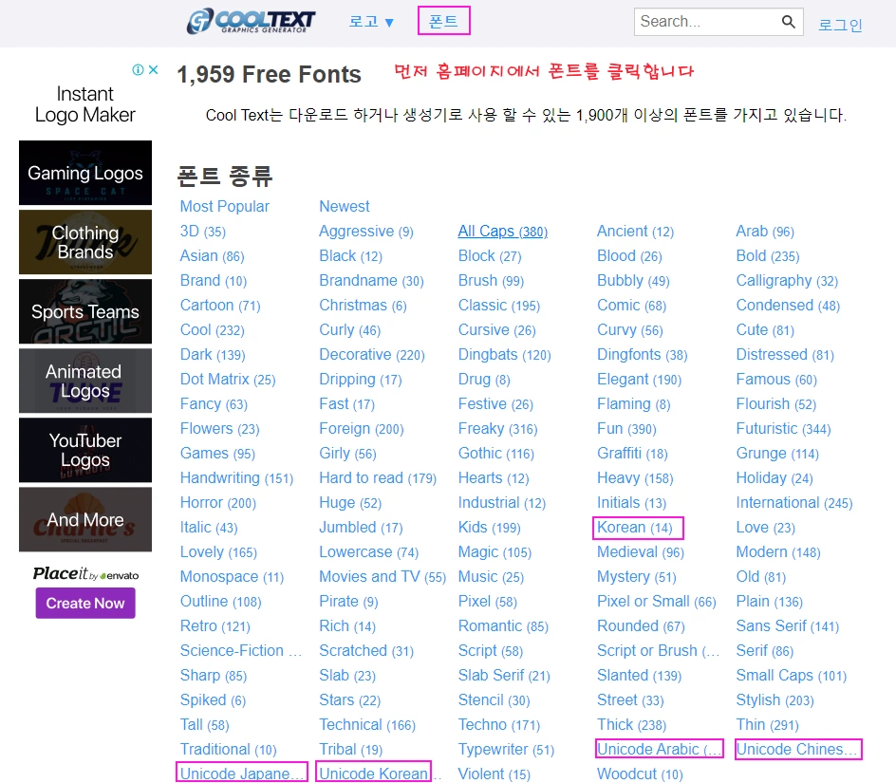Open Monospace (11) category
The height and width of the screenshot is (783, 896).
232,577
